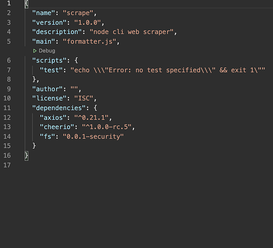Click the "main" key
Viewport: 273px width, 248px height.
43,42
